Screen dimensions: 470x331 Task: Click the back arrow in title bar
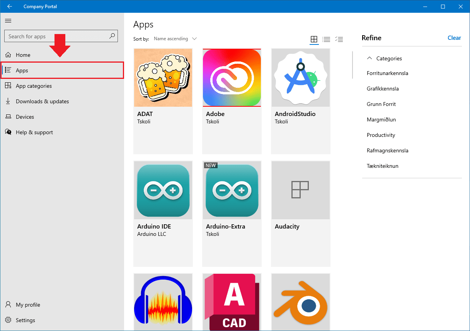pyautogui.click(x=10, y=7)
